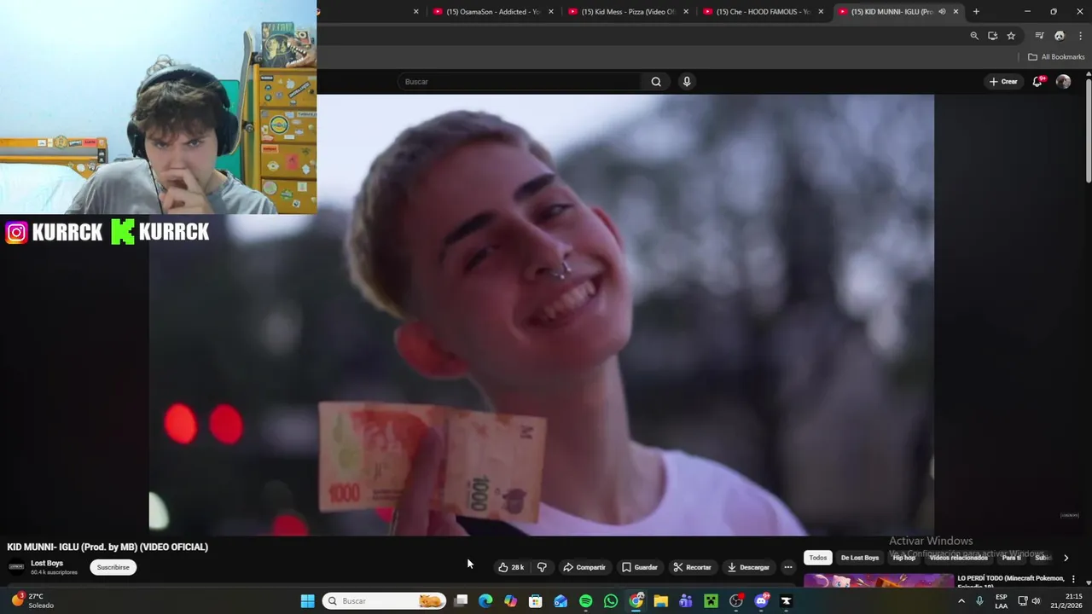Show hidden system tray icons
1092x614 pixels.
coord(961,601)
